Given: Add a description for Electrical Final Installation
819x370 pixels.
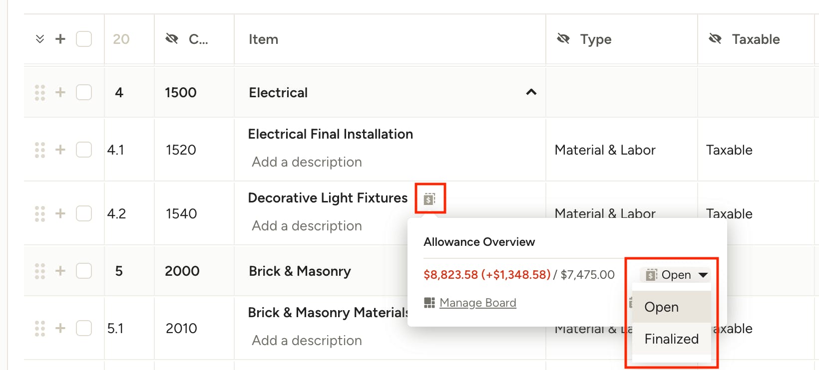Looking at the screenshot, I should point(307,162).
